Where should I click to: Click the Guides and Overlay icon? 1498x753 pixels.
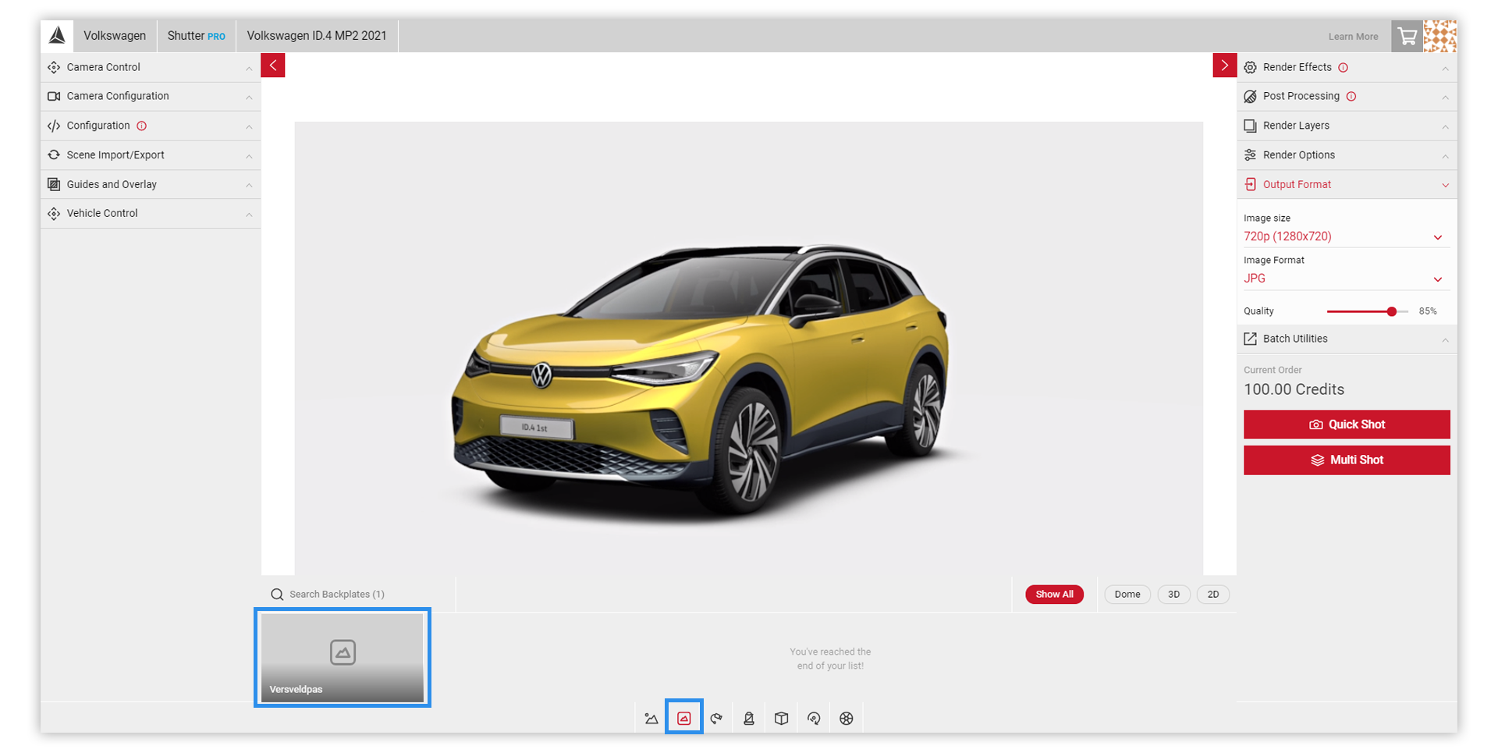(x=54, y=185)
